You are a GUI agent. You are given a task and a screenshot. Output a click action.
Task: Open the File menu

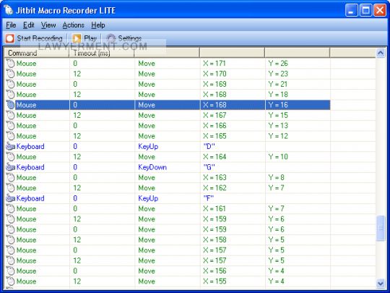click(x=11, y=25)
